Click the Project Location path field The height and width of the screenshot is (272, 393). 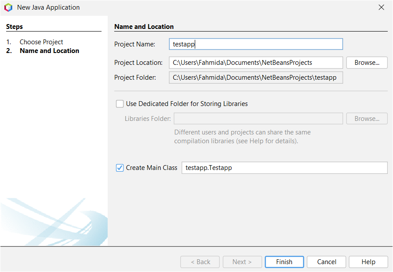256,62
